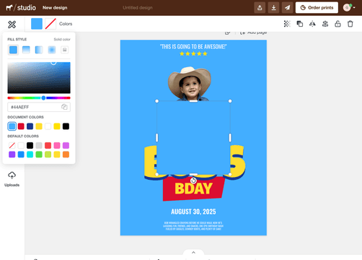The image size is (362, 260).
Task: Click the studio logo in header
Action: click(21, 8)
